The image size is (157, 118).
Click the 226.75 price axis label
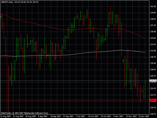tap(153, 76)
